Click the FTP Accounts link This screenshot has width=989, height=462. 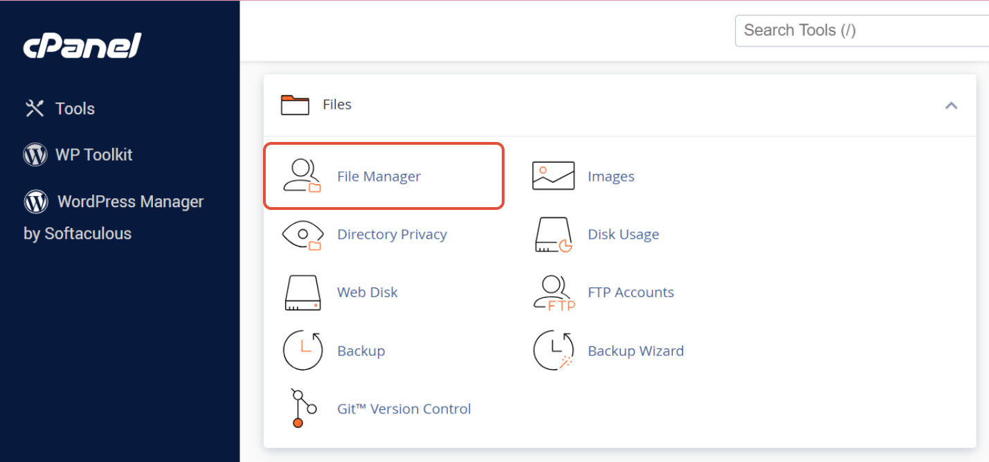tap(630, 292)
